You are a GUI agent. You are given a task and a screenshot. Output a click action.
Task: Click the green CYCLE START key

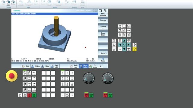point(34,95)
